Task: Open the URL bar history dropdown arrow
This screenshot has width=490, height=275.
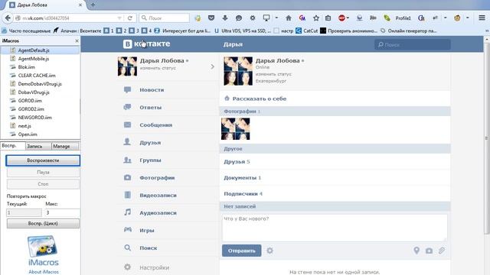Action: 119,18
